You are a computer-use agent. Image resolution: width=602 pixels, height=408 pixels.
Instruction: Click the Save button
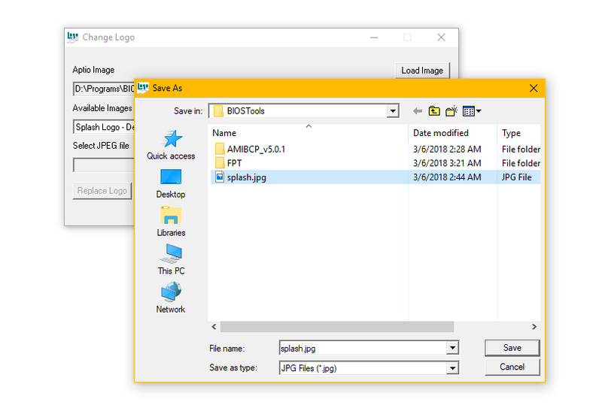512,348
